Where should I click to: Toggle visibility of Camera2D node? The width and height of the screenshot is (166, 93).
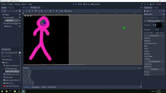20,18
